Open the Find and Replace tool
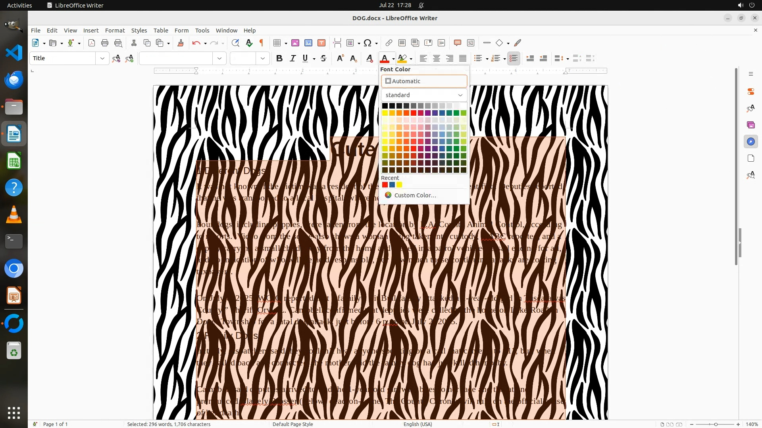762x428 pixels. (235, 43)
